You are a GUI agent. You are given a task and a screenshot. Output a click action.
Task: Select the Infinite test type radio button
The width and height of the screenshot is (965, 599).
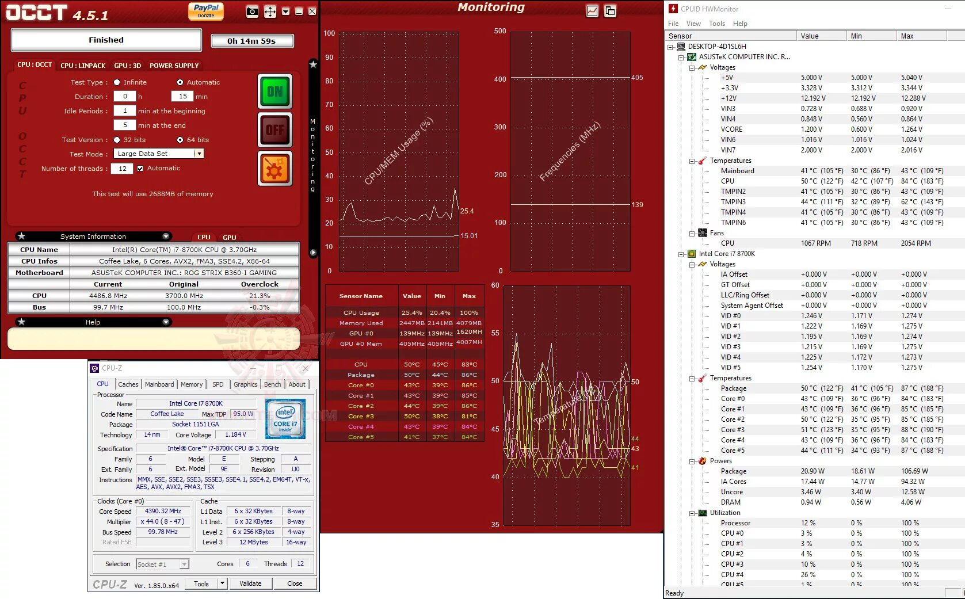coord(117,82)
